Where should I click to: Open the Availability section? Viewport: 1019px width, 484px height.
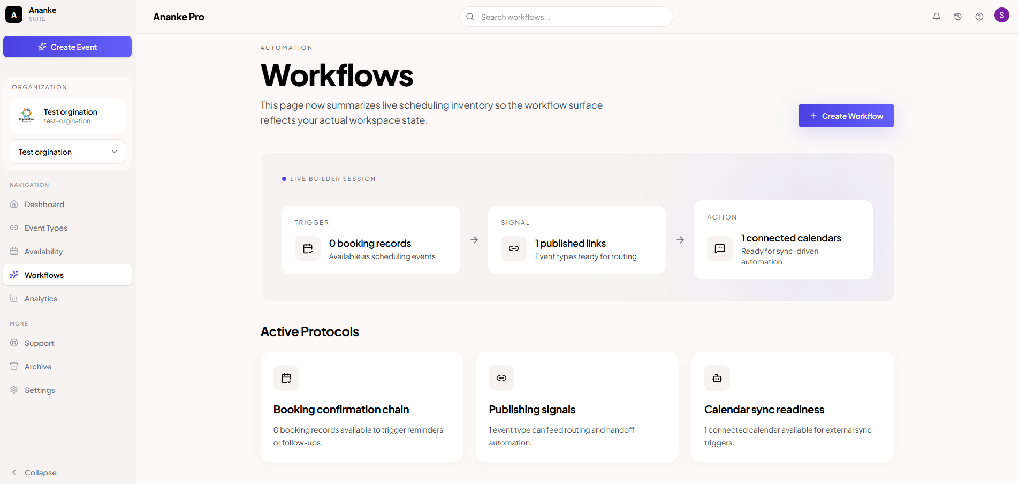pos(67,251)
